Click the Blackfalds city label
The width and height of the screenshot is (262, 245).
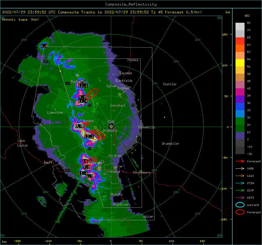(x=124, y=81)
